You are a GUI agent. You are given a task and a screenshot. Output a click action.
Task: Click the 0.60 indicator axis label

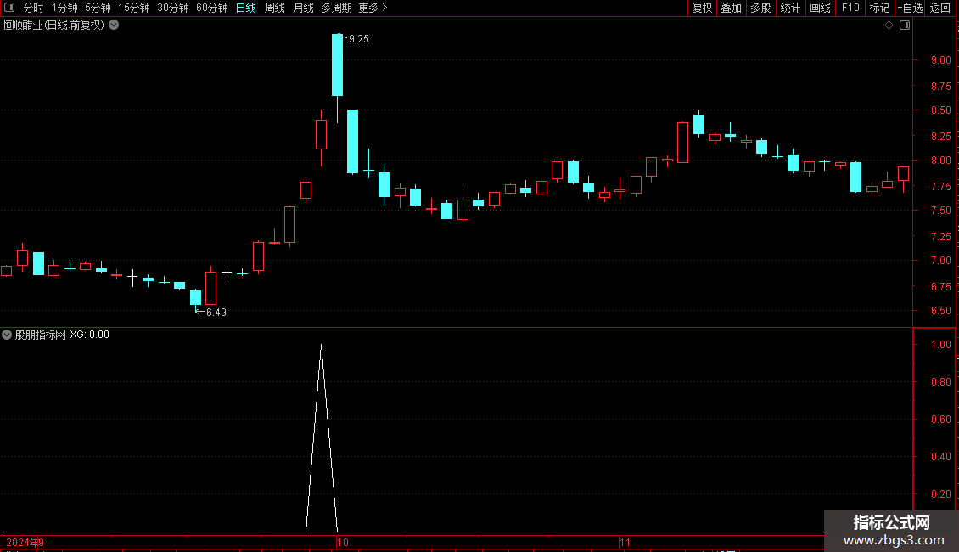[x=940, y=420]
